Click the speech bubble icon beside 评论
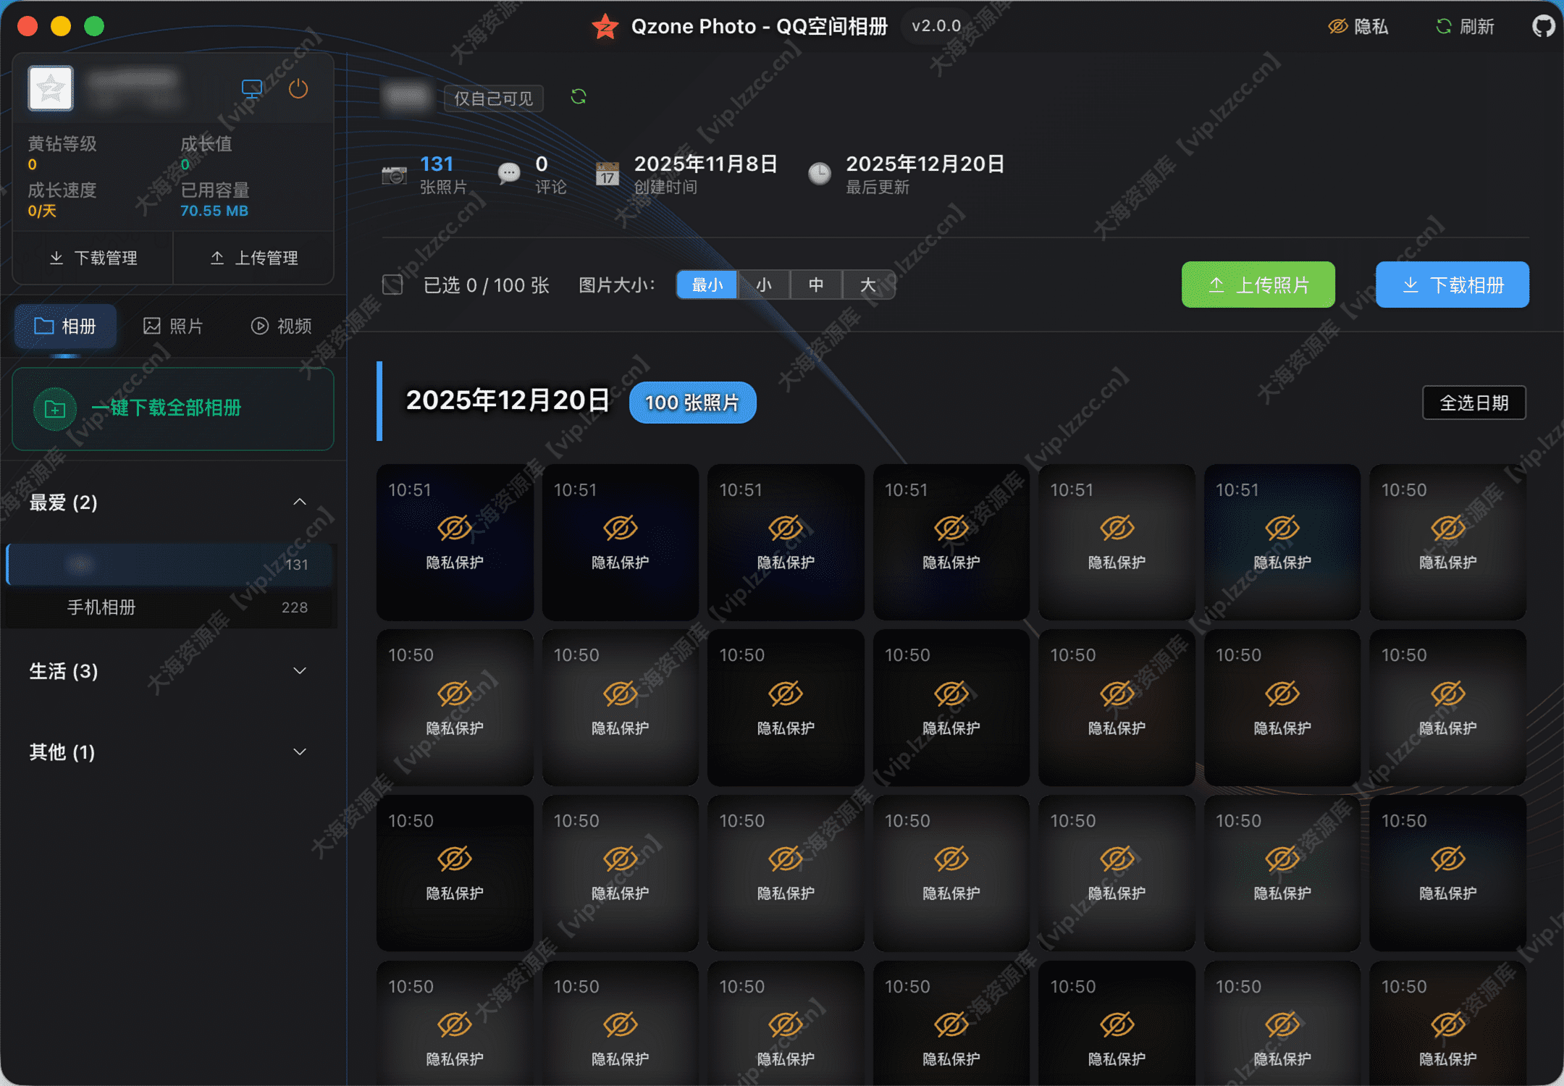Viewport: 1564px width, 1086px height. tap(509, 174)
